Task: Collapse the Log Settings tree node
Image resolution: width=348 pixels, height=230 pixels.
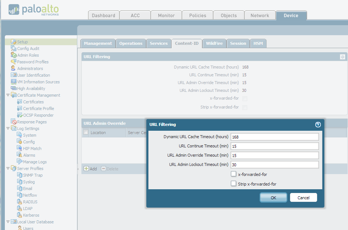Action: tap(8, 128)
